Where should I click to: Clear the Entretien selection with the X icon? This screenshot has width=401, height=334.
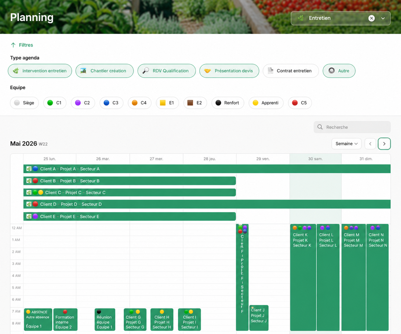point(371,18)
